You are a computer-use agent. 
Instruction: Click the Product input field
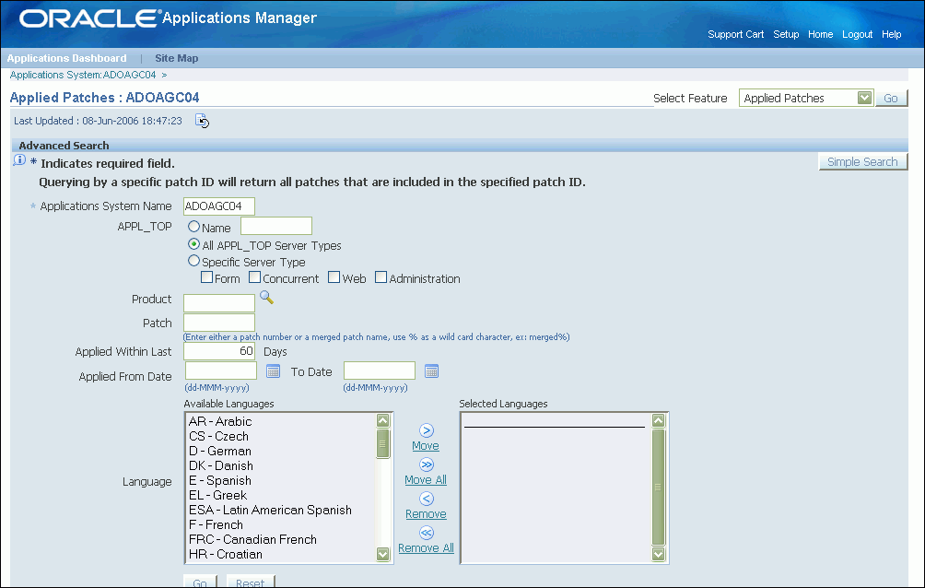[x=219, y=303]
